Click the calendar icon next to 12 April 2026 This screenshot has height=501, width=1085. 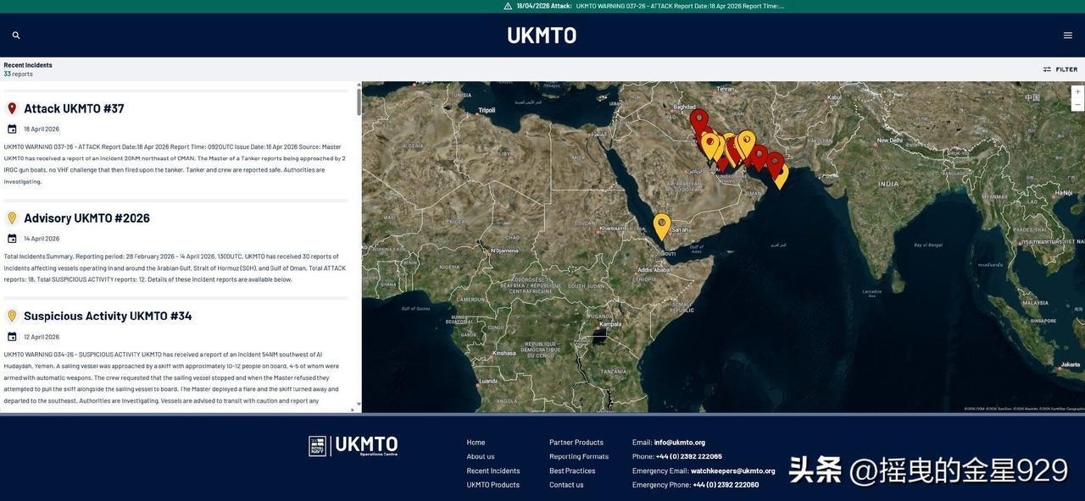[x=12, y=337]
